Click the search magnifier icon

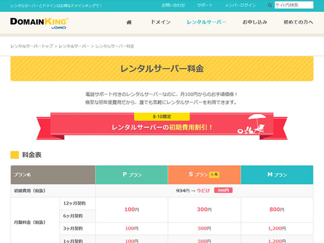pyautogui.click(x=269, y=5)
